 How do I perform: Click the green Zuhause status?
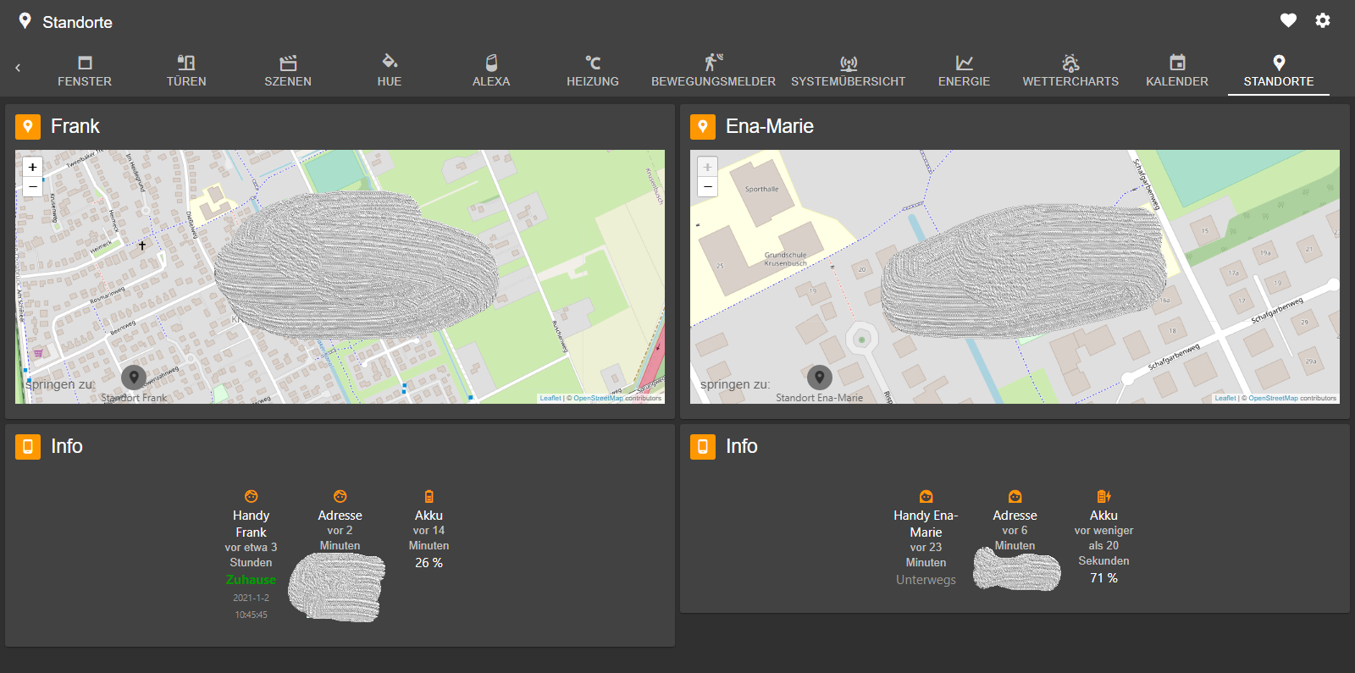coord(252,580)
